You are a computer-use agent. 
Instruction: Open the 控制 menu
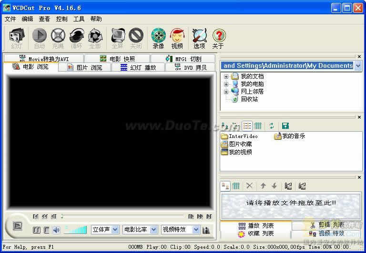[61, 19]
